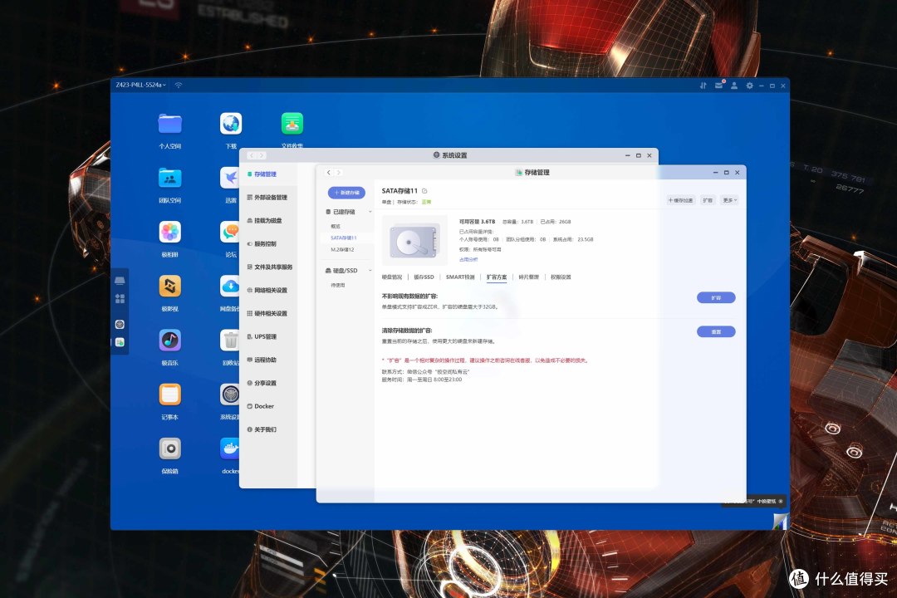The width and height of the screenshot is (897, 598).
Task: Open the 回收站 trash bin icon
Action: click(230, 340)
